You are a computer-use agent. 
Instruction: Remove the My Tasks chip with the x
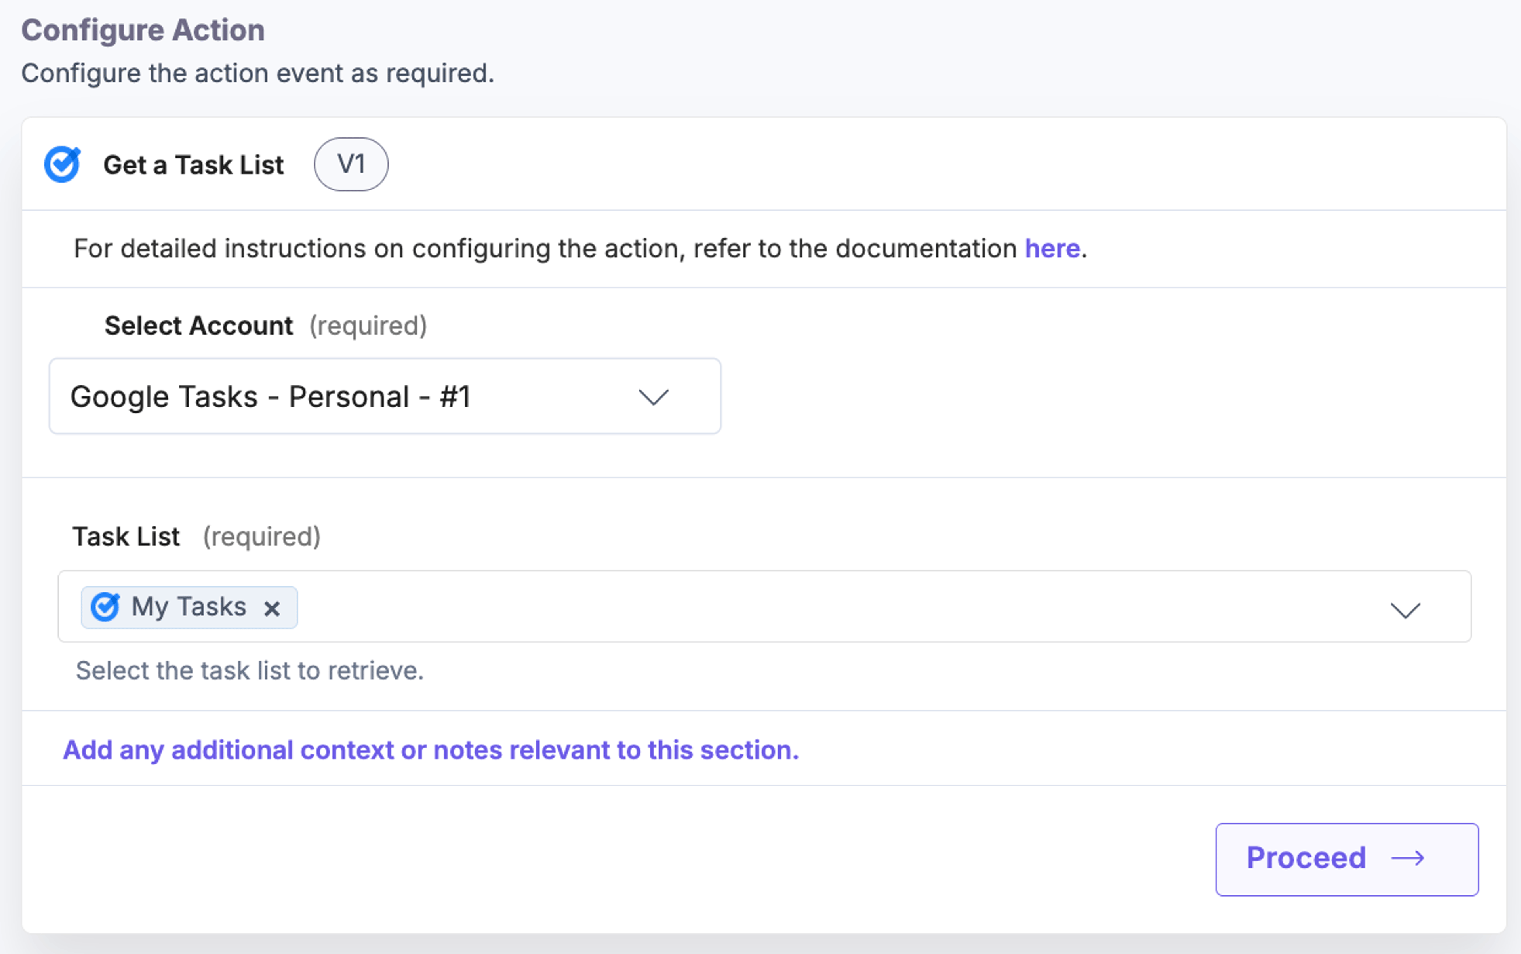[x=272, y=608]
